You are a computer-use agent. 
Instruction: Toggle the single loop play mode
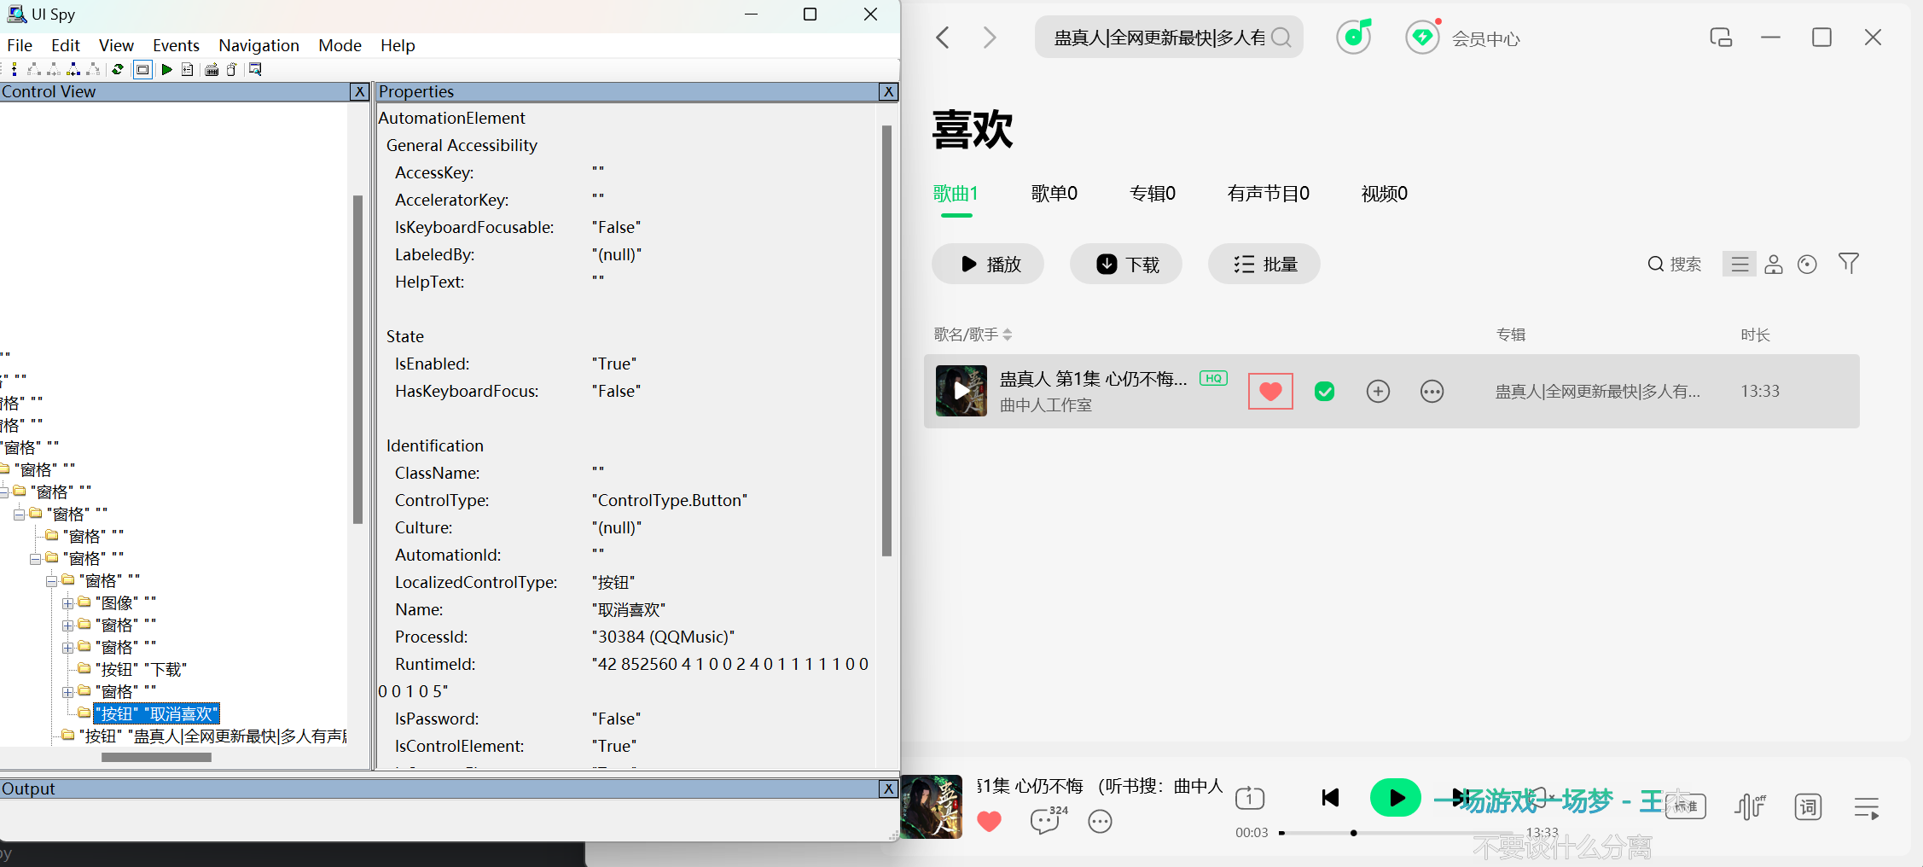1250,798
